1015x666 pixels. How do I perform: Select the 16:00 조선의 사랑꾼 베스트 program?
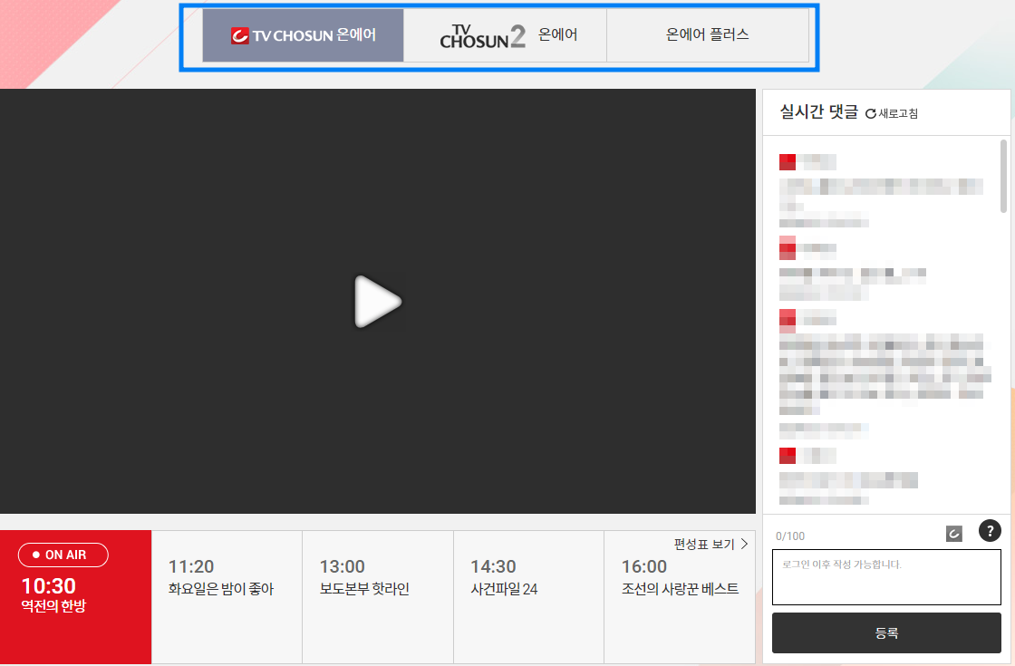point(678,577)
